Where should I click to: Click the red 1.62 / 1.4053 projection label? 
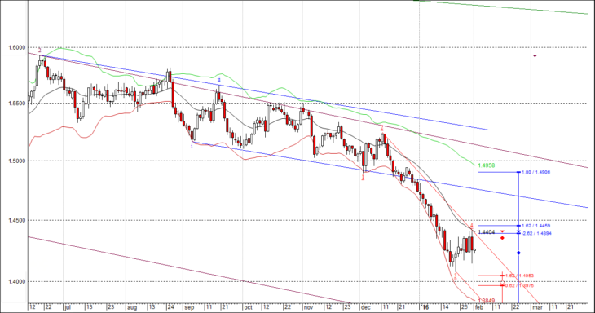(519, 276)
